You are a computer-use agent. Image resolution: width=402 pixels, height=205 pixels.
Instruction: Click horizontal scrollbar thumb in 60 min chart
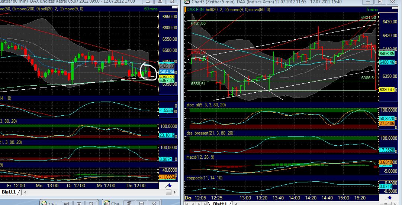[168, 192]
